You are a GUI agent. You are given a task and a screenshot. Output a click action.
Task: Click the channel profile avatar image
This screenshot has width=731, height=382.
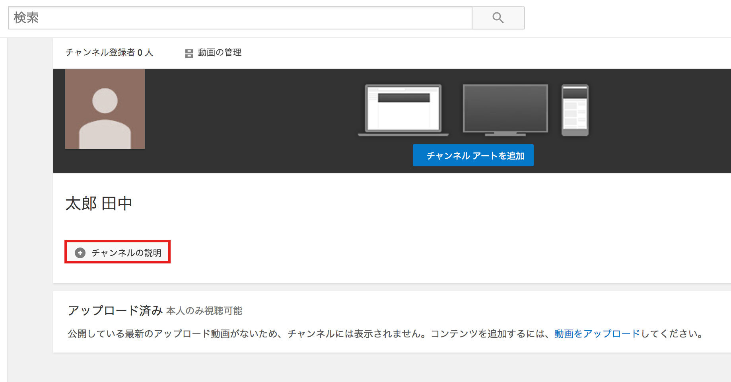point(105,109)
